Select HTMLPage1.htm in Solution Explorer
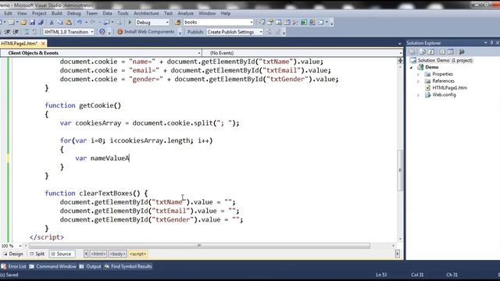This screenshot has width=500, height=281. coord(450,88)
